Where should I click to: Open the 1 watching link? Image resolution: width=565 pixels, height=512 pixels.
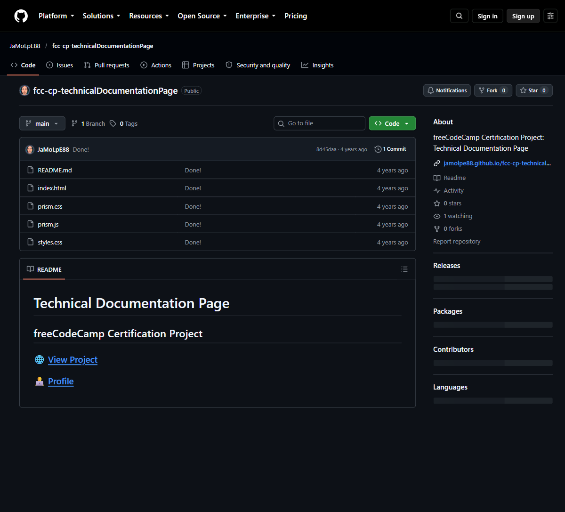(453, 216)
